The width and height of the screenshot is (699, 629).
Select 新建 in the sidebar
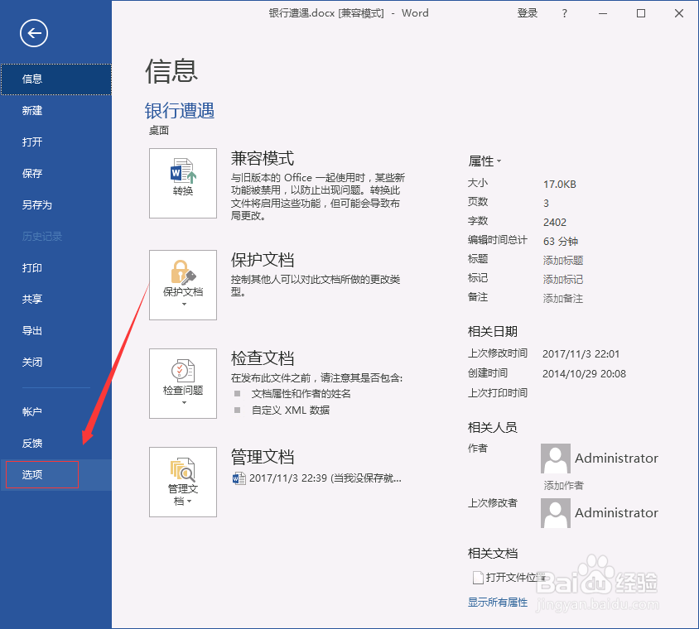point(55,110)
